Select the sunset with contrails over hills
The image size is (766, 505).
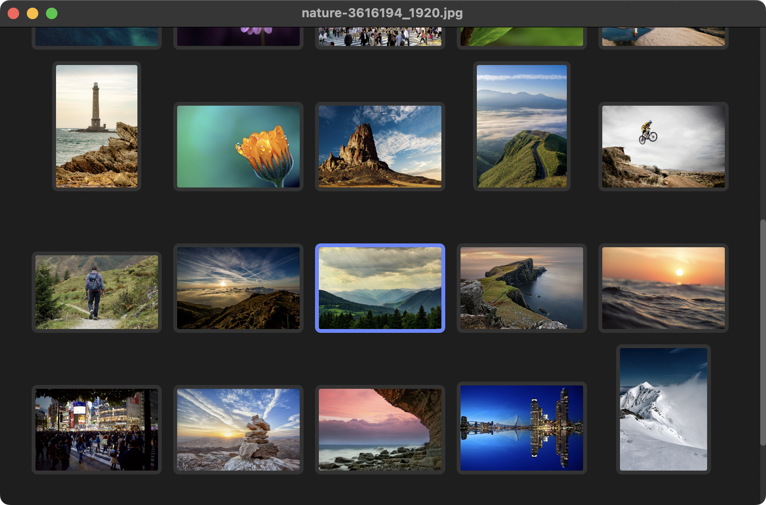(x=238, y=288)
